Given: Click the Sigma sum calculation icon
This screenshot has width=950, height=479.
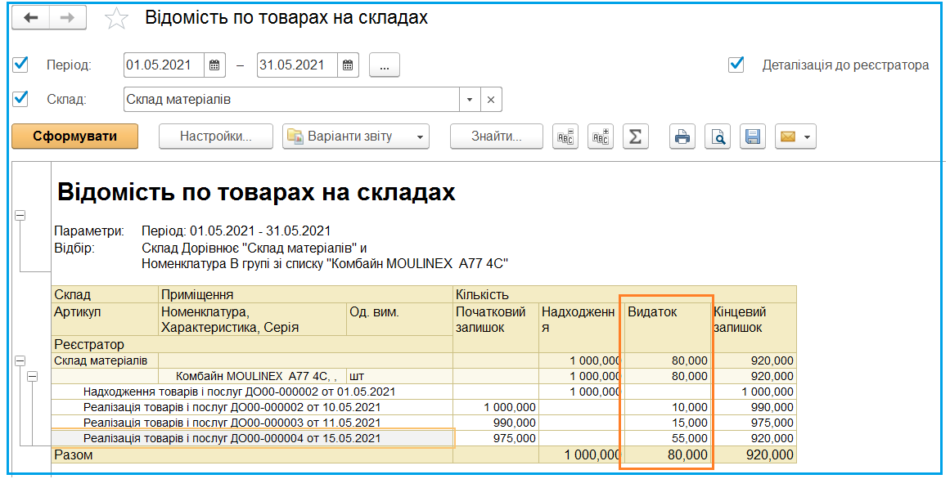Looking at the screenshot, I should [x=636, y=137].
